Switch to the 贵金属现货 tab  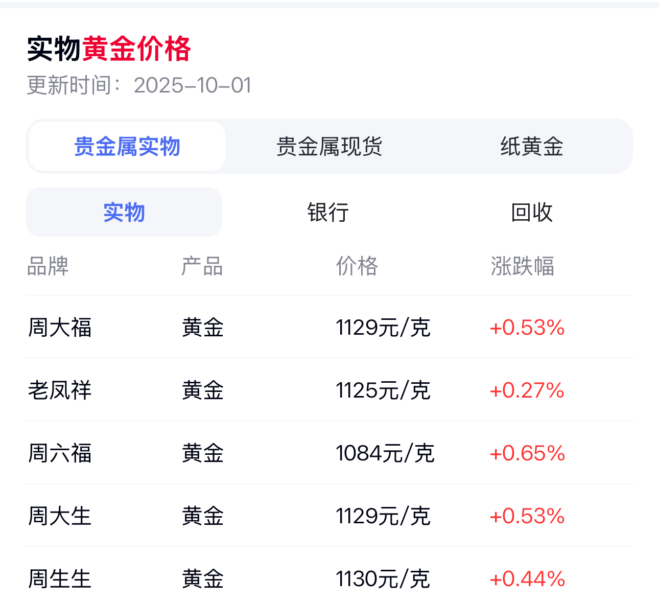pyautogui.click(x=329, y=147)
